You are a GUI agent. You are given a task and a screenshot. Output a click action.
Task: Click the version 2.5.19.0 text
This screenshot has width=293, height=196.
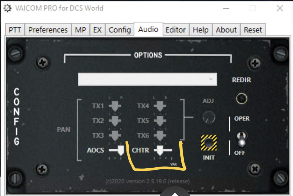[147, 181]
